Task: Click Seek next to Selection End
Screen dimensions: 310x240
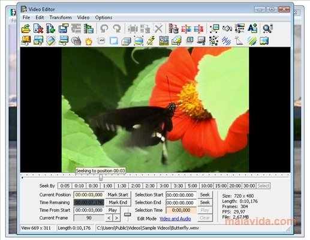Action: coord(205,202)
